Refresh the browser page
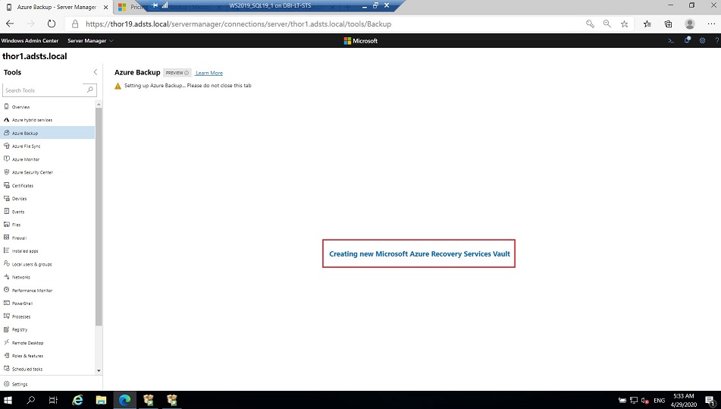This screenshot has width=721, height=409. click(x=52, y=24)
